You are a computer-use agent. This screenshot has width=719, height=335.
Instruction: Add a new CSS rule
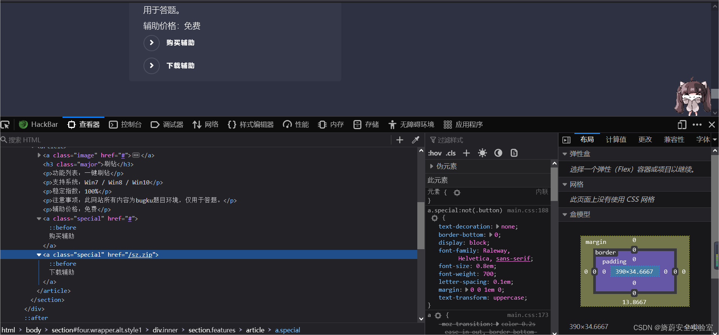coord(466,153)
